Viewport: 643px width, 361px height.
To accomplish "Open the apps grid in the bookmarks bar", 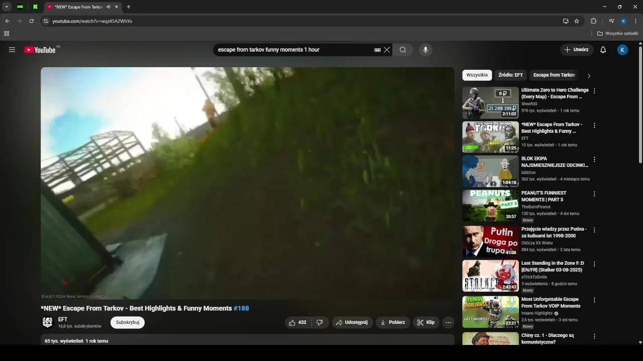I will pyautogui.click(x=7, y=34).
